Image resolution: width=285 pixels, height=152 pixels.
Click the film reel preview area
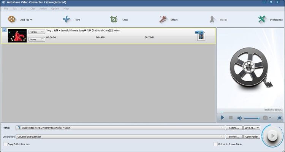click(250, 68)
